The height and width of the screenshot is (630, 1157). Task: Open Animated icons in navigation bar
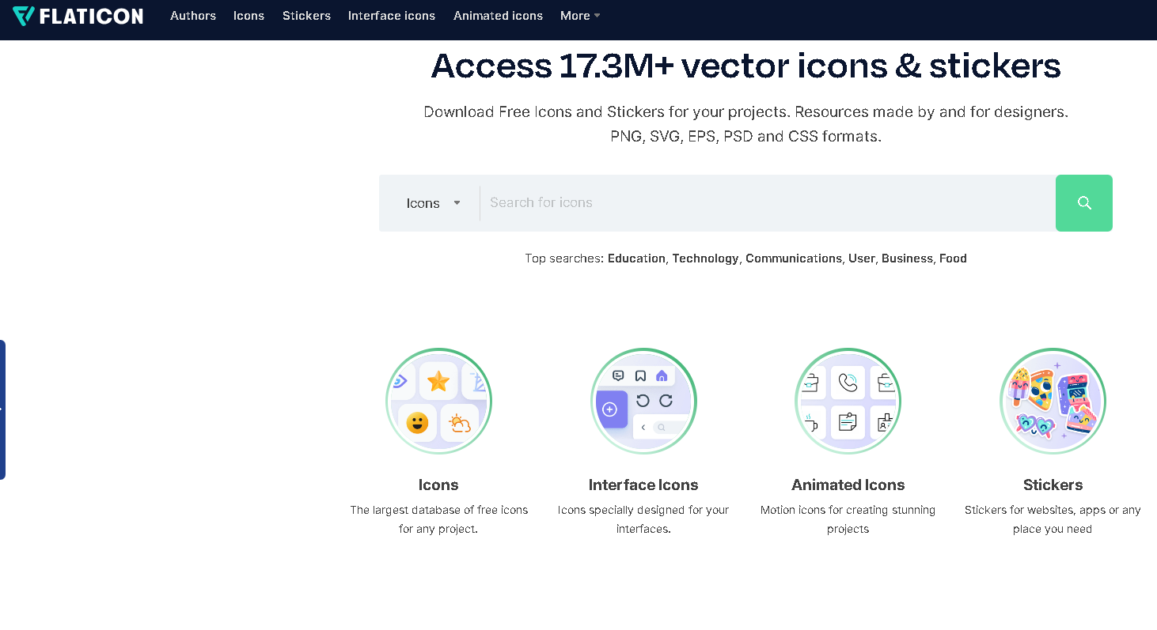click(x=498, y=16)
